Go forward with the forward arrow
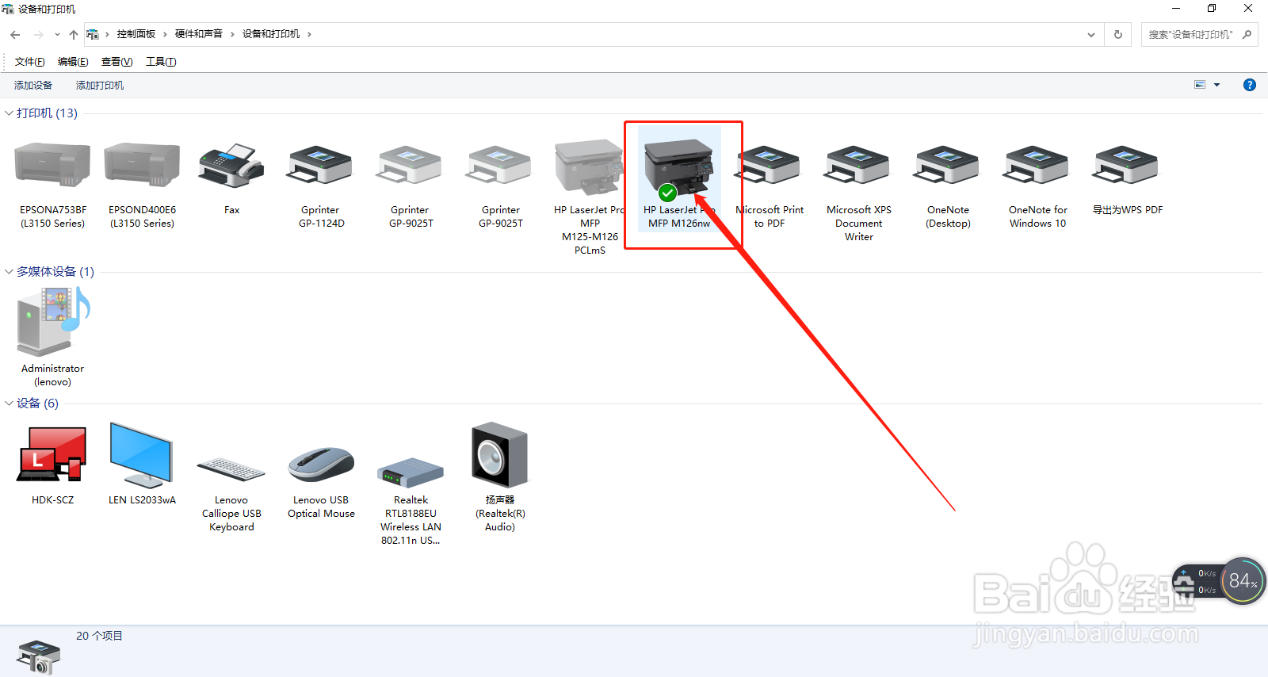Viewport: 1268px width, 677px height. click(38, 34)
